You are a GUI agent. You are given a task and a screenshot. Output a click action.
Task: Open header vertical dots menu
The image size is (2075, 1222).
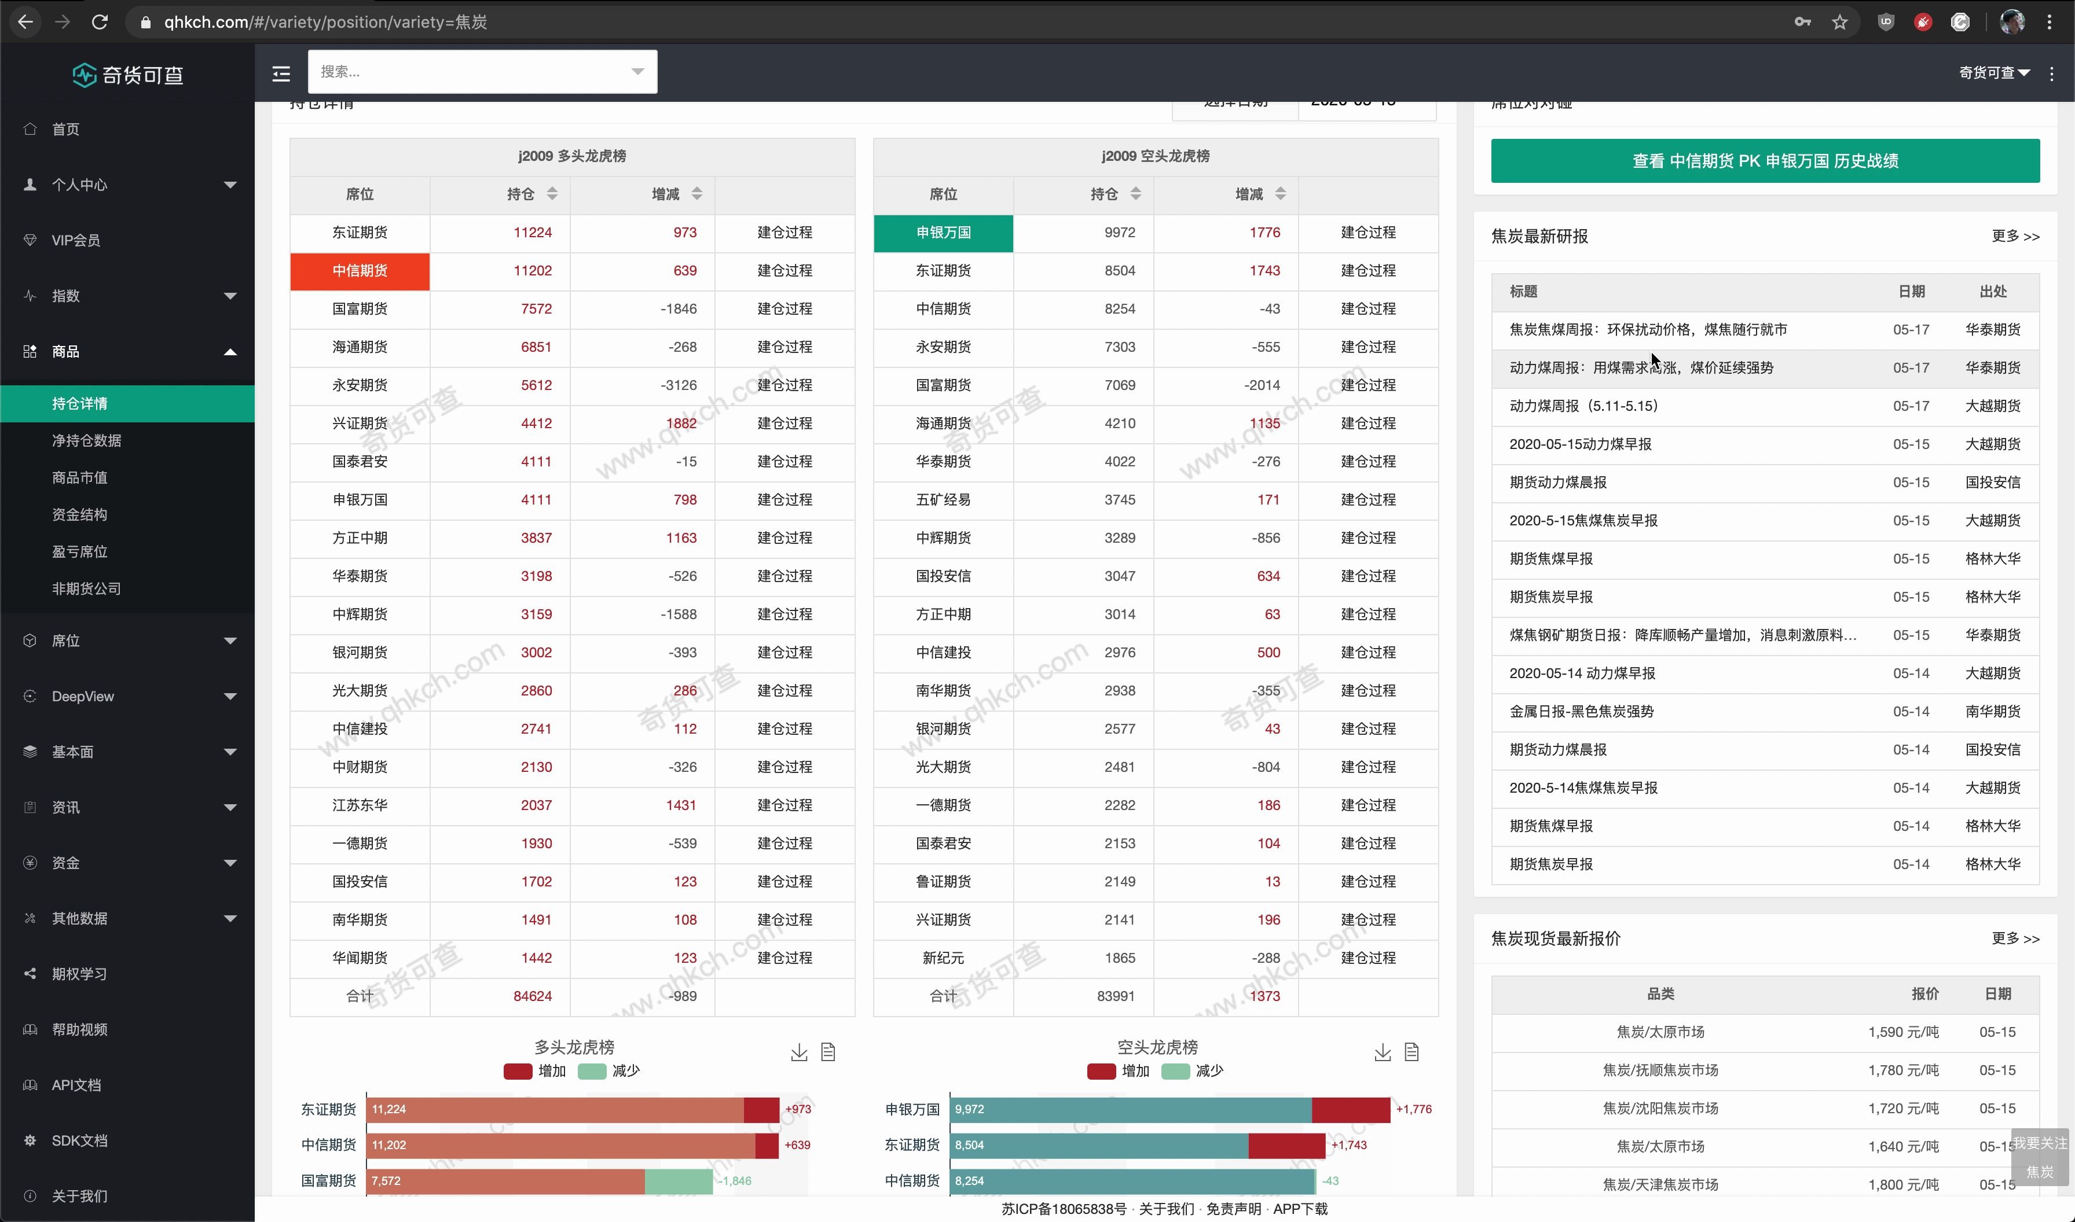coord(2052,73)
